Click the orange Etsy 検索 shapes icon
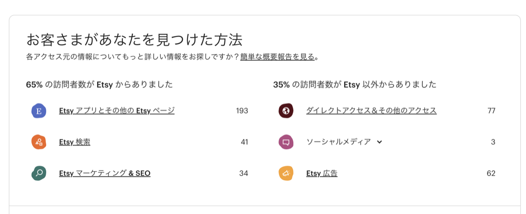Screen dimensions: 526x214 click(39, 142)
